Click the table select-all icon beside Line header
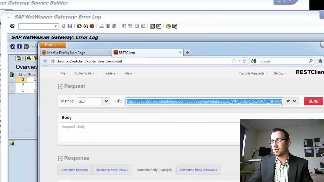 click(x=12, y=75)
